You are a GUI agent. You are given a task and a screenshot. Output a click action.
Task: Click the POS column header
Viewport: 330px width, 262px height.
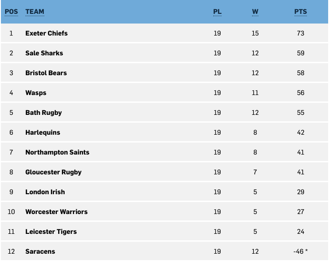[11, 12]
